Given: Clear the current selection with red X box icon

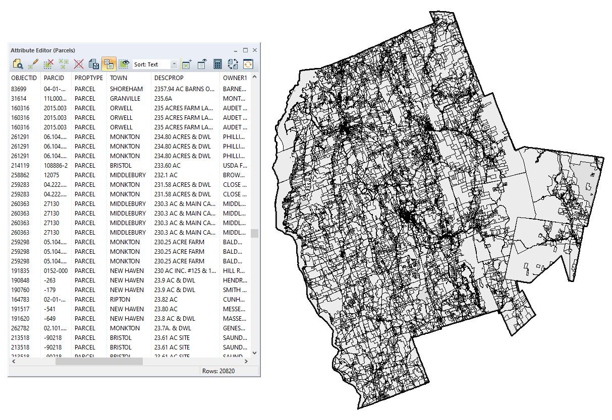Looking at the screenshot, I should (x=48, y=64).
